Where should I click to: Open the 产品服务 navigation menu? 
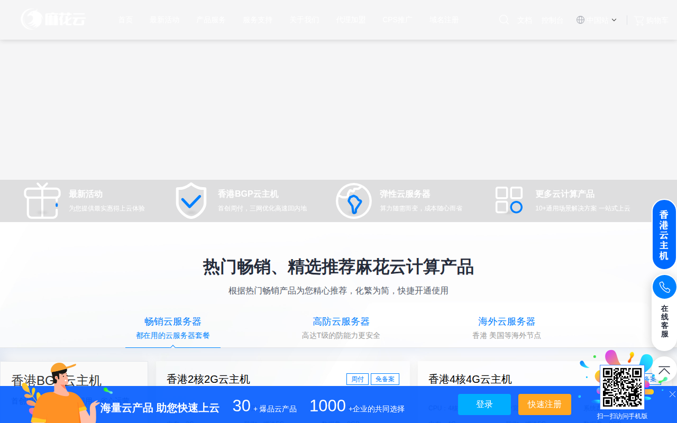pos(211,20)
